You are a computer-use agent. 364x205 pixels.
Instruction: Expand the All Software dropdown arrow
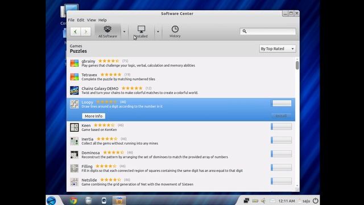coord(124,32)
